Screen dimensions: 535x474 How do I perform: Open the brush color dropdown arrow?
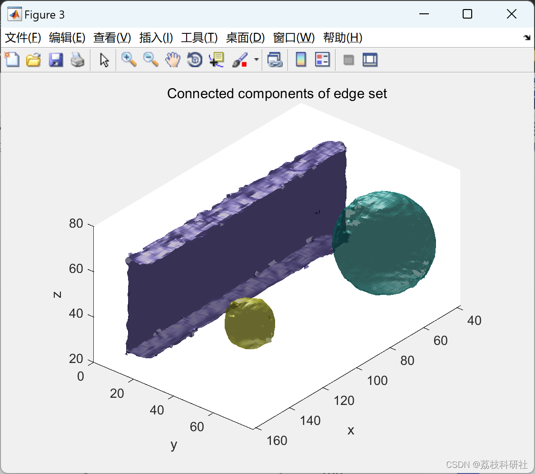click(x=256, y=60)
